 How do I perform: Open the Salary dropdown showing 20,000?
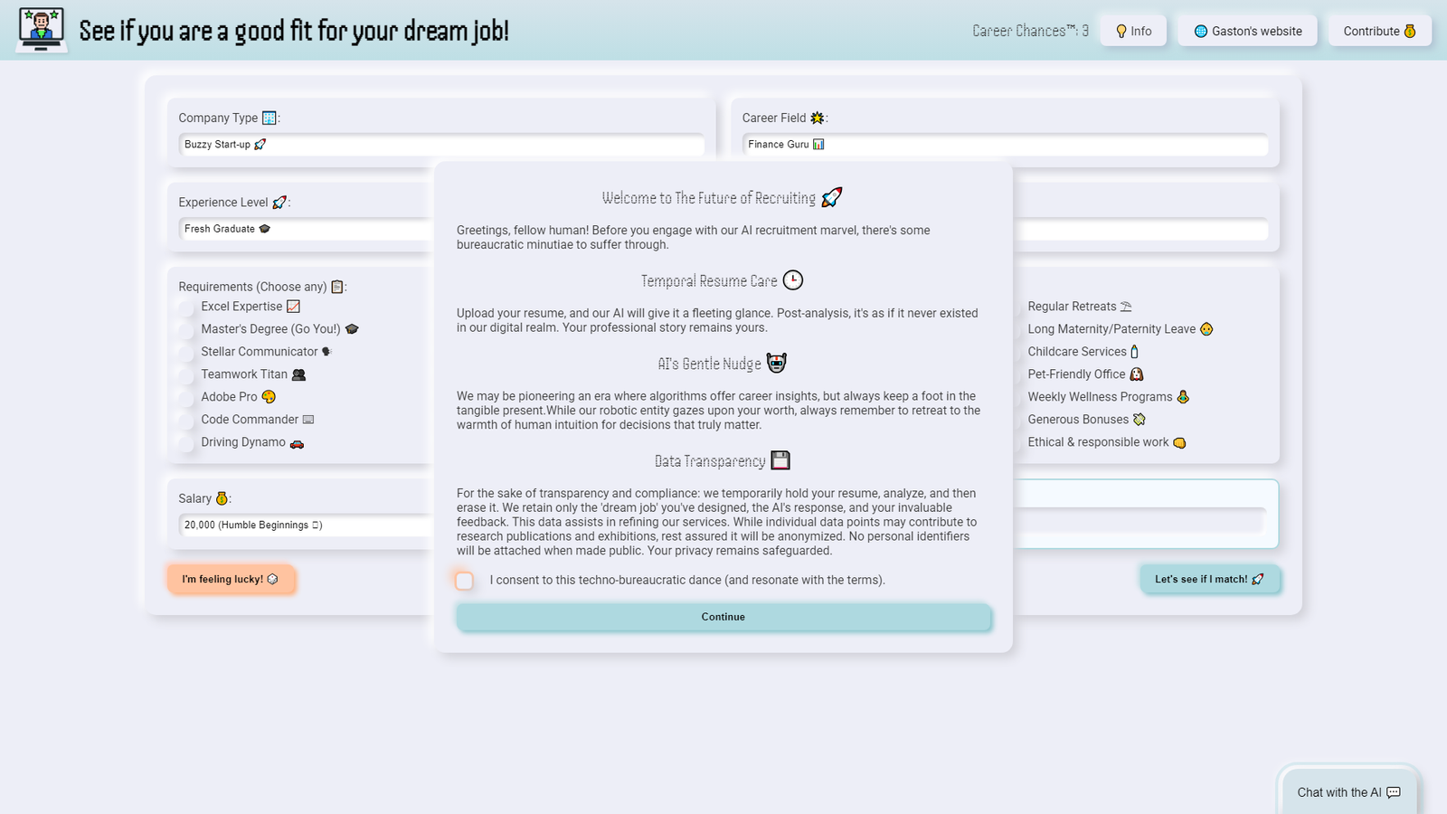point(307,525)
